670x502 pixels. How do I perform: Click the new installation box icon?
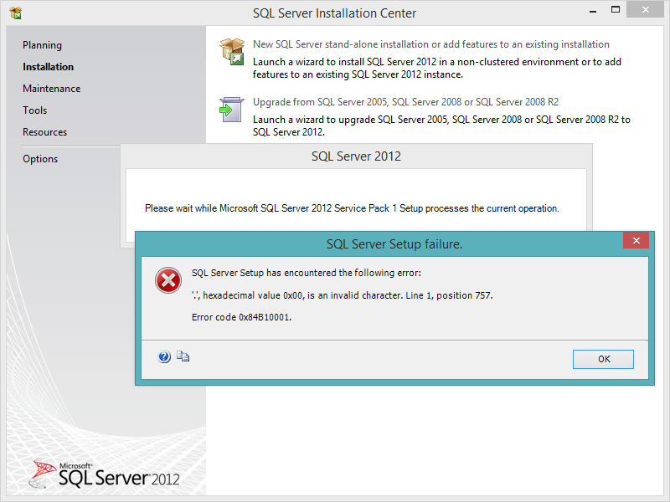coord(232,52)
